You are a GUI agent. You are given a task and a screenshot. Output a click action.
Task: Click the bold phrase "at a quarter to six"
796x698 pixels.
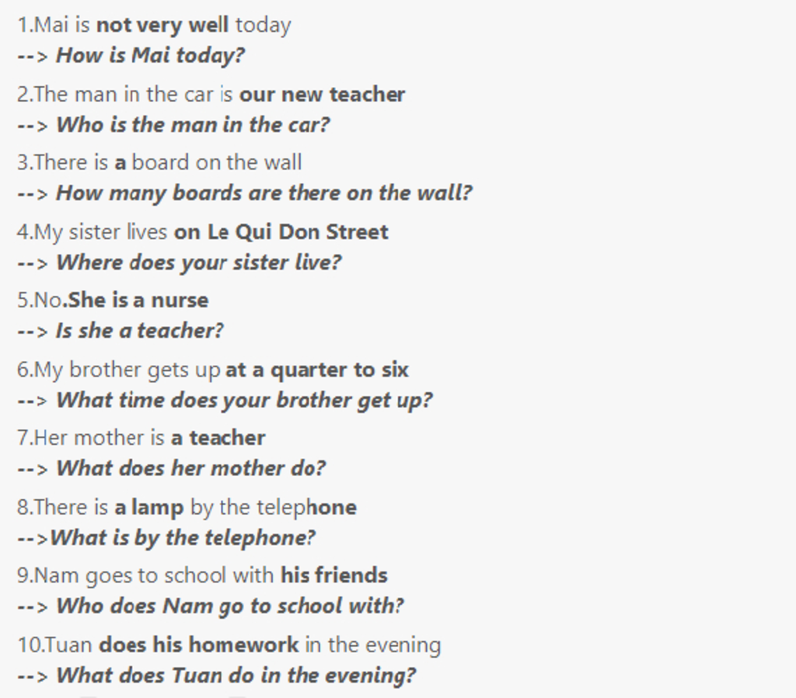point(316,370)
